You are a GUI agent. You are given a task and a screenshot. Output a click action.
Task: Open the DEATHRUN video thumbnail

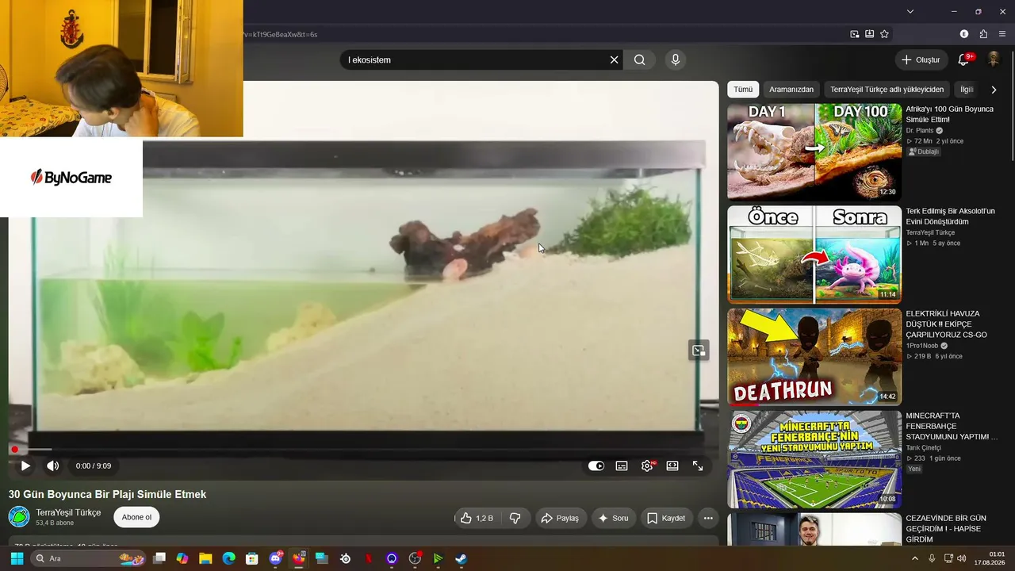click(x=814, y=357)
